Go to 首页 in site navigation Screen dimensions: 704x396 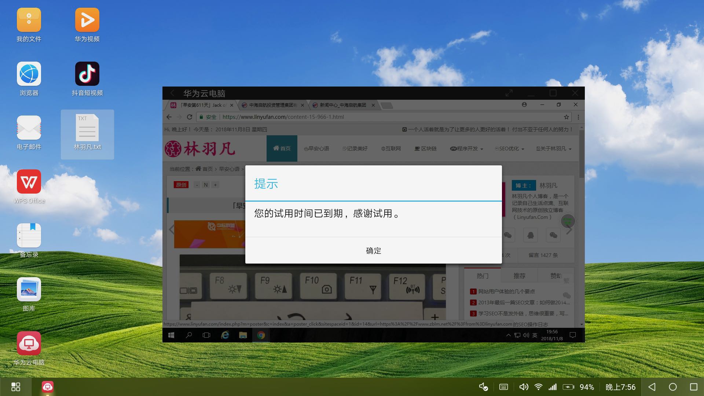tap(282, 148)
